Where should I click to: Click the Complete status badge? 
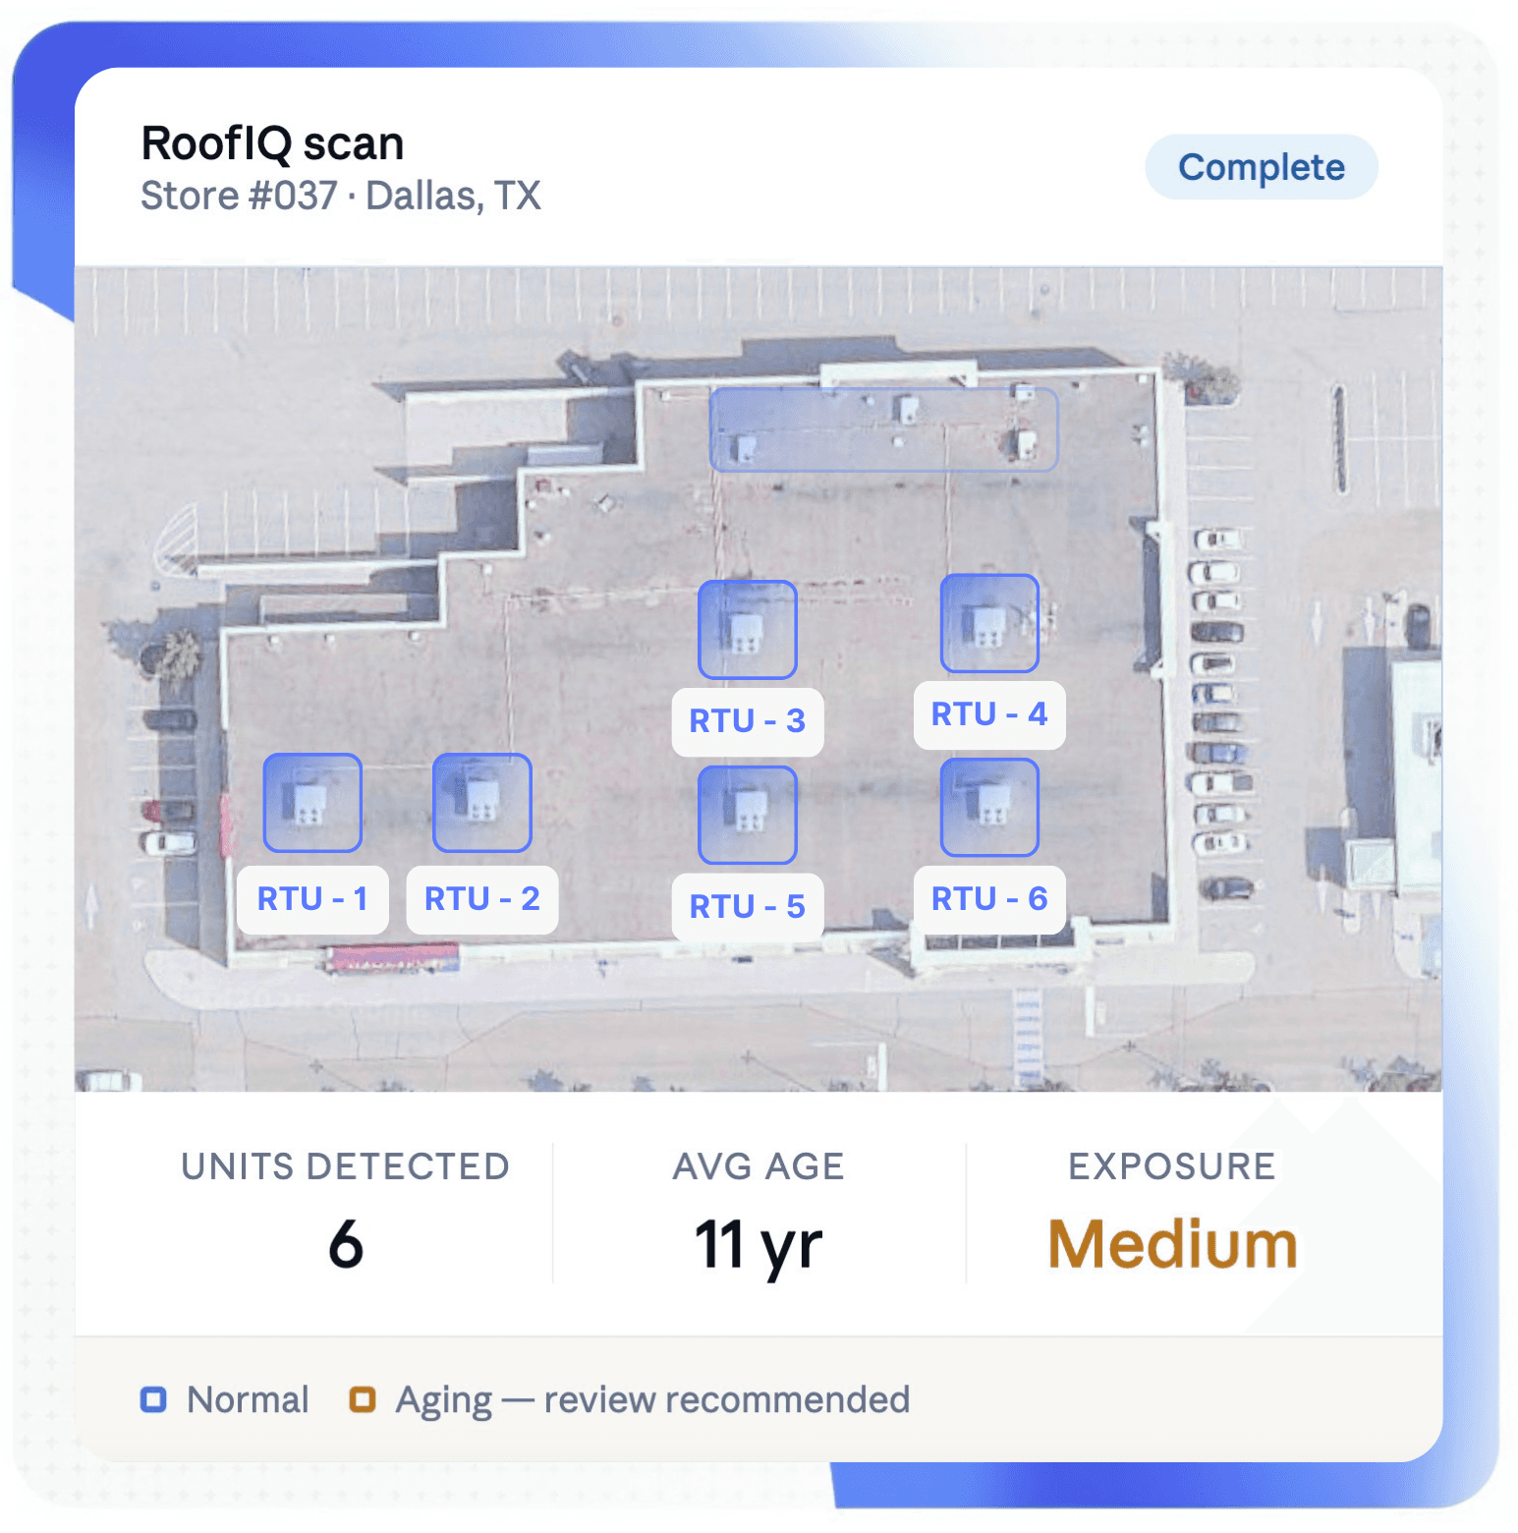(x=1262, y=166)
